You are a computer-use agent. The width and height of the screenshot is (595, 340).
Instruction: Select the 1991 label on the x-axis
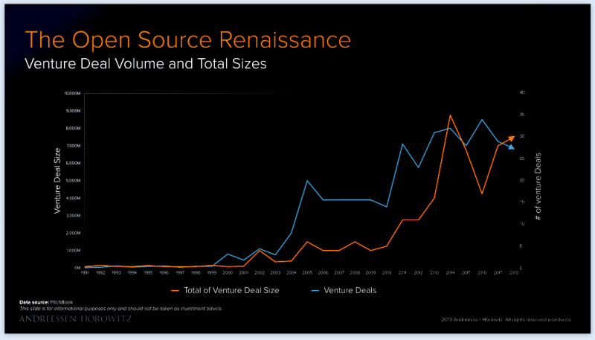pos(85,273)
